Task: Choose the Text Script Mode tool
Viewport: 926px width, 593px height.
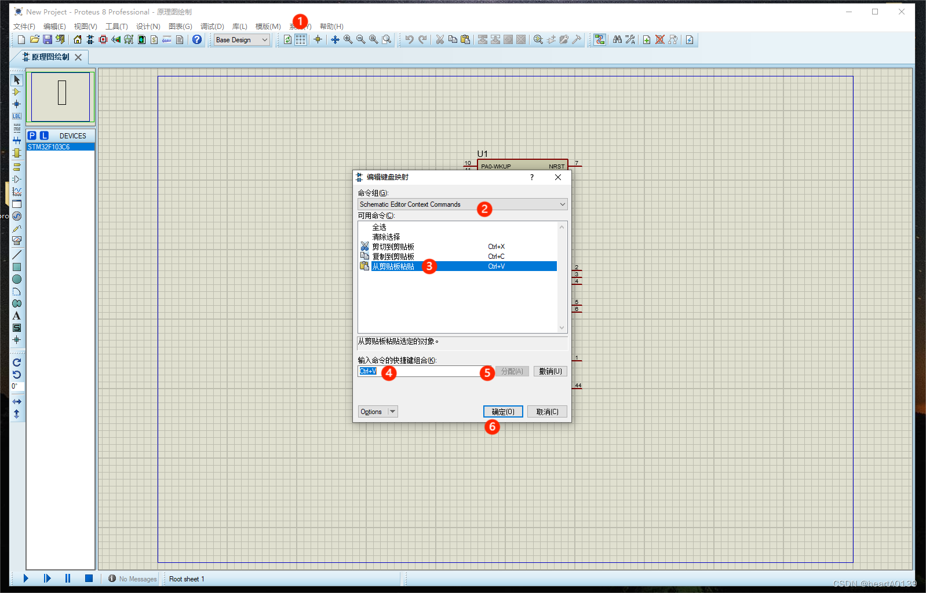Action: point(17,129)
